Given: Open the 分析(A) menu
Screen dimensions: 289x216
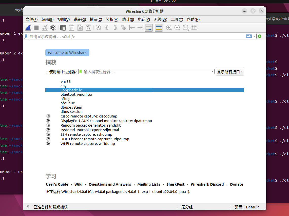Looking at the screenshot, I should pyautogui.click(x=112, y=19).
